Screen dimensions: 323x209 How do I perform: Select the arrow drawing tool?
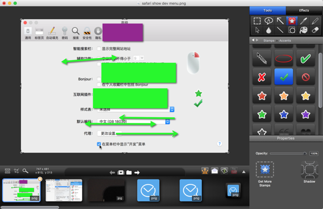pos(280,21)
